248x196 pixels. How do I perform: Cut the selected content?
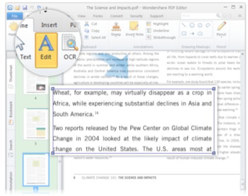pyautogui.click(x=91, y=24)
